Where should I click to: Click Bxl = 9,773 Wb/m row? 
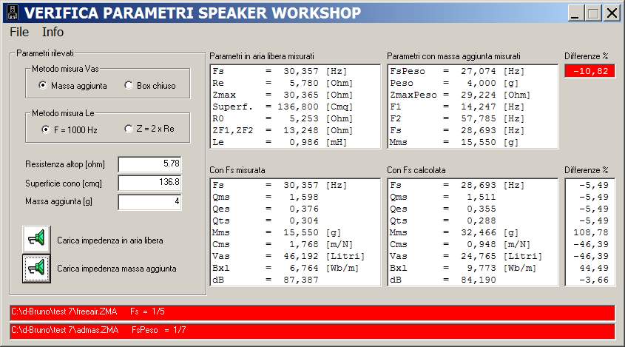point(463,268)
